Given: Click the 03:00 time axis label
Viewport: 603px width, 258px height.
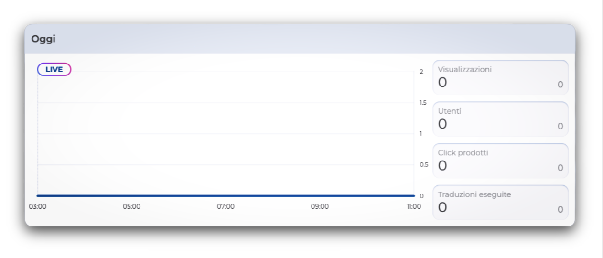Looking at the screenshot, I should [x=37, y=206].
